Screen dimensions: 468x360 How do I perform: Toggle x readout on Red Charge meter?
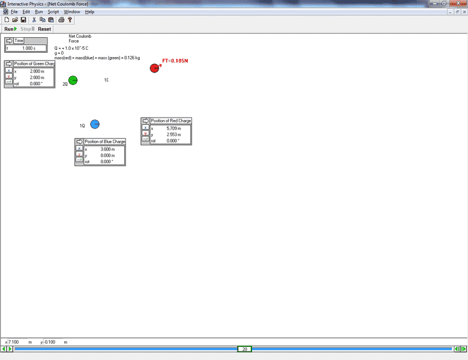click(145, 127)
